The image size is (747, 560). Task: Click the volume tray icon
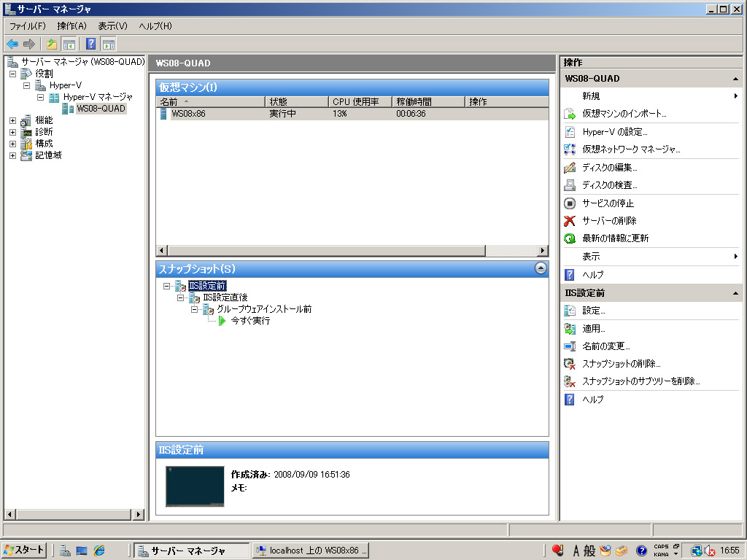pos(709,551)
